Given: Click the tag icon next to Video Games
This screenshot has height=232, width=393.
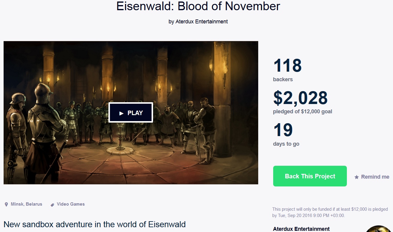Looking at the screenshot, I should [52, 205].
